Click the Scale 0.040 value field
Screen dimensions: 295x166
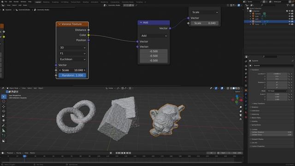click(x=205, y=23)
